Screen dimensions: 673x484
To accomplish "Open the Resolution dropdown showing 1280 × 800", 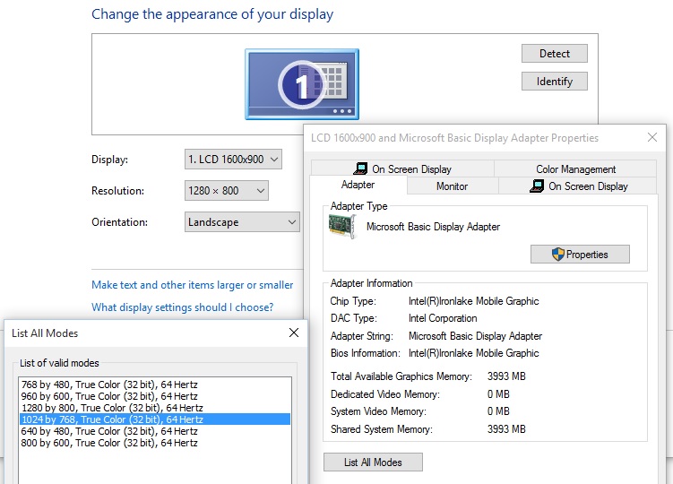I will (226, 191).
